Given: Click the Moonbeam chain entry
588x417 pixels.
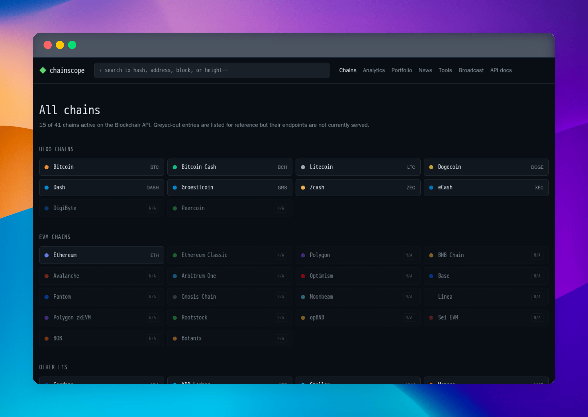Looking at the screenshot, I should click(x=358, y=297).
